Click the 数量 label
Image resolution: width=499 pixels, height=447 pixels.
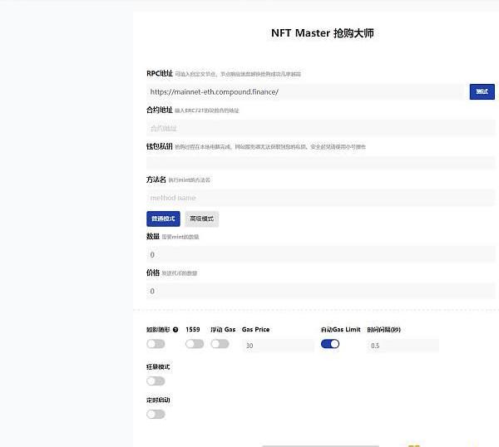[153, 236]
